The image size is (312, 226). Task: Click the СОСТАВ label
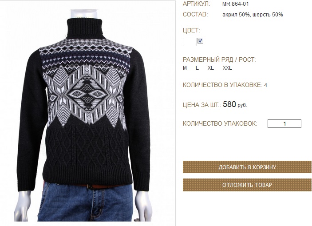(x=195, y=14)
